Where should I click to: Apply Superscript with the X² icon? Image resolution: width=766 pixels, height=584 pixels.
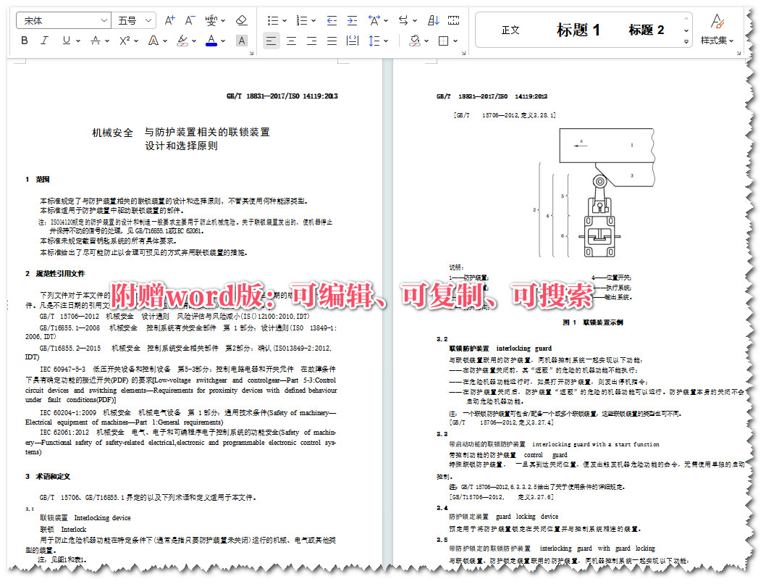[x=127, y=41]
